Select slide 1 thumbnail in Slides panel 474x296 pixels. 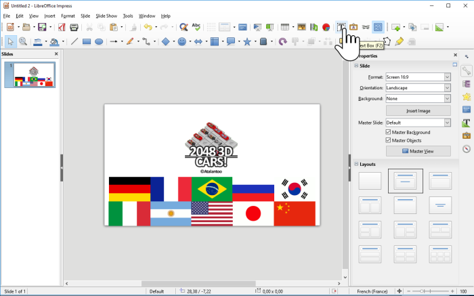(30, 75)
